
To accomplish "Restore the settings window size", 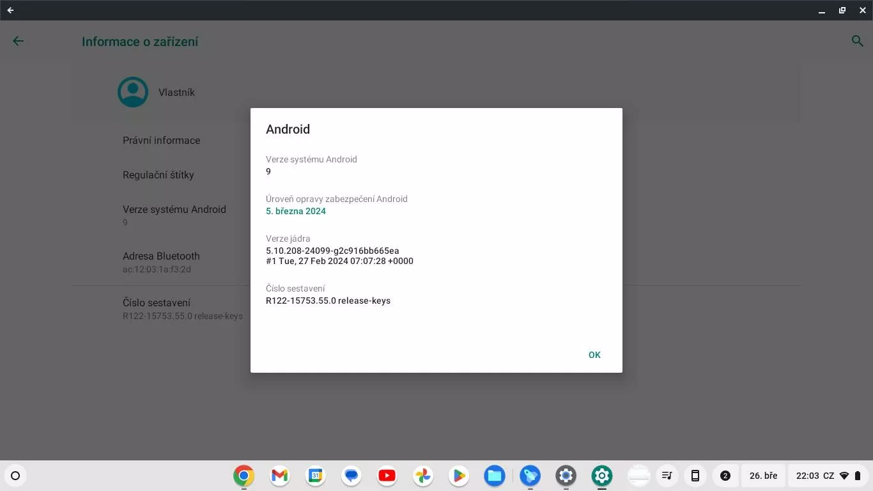I will coord(842,10).
